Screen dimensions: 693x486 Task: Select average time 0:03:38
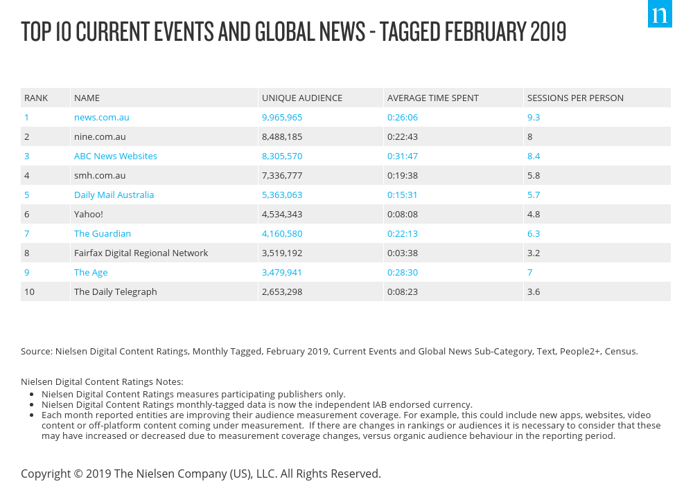(403, 253)
